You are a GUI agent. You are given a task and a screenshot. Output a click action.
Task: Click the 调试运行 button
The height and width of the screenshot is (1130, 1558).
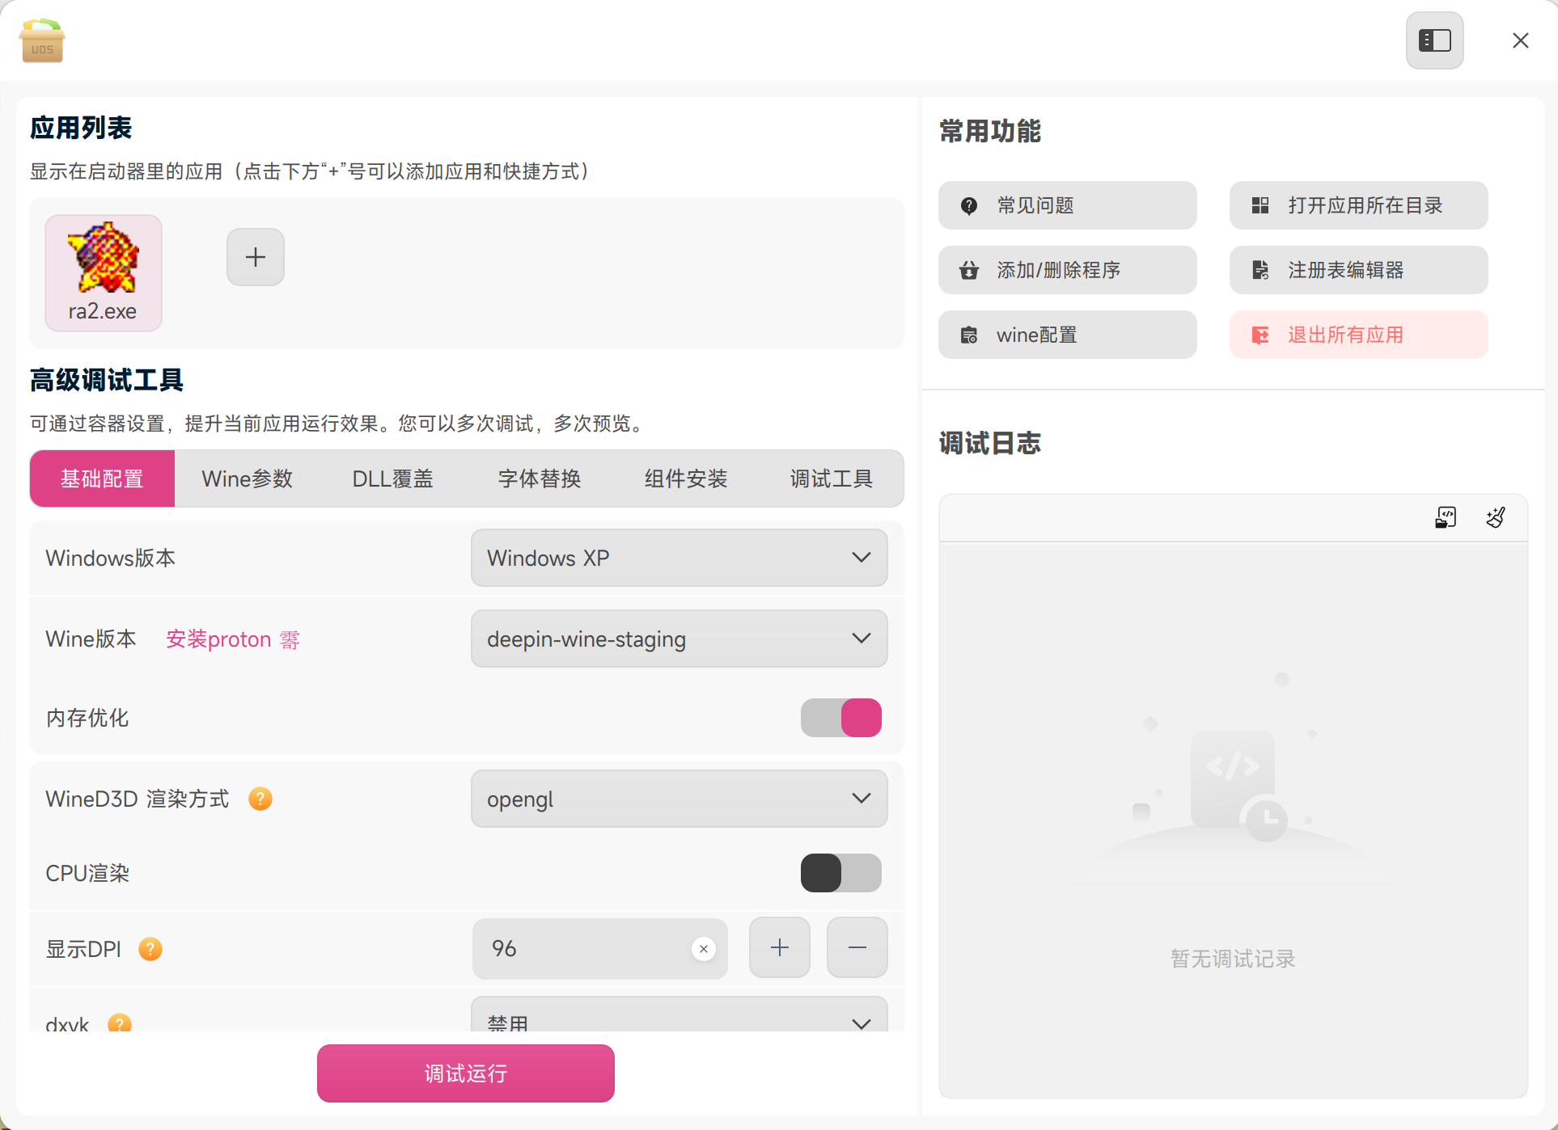tap(465, 1073)
